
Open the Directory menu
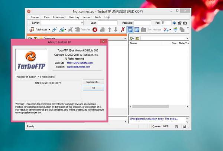pos(74,17)
